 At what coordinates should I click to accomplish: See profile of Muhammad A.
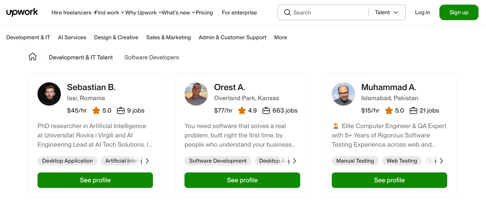click(389, 180)
